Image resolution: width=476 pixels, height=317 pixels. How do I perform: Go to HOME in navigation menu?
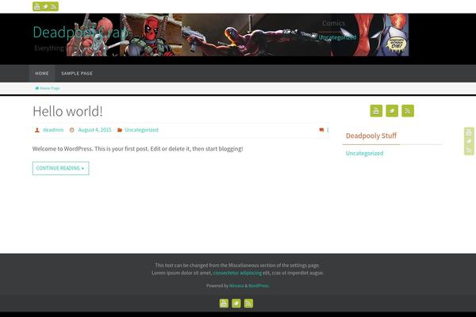(42, 74)
